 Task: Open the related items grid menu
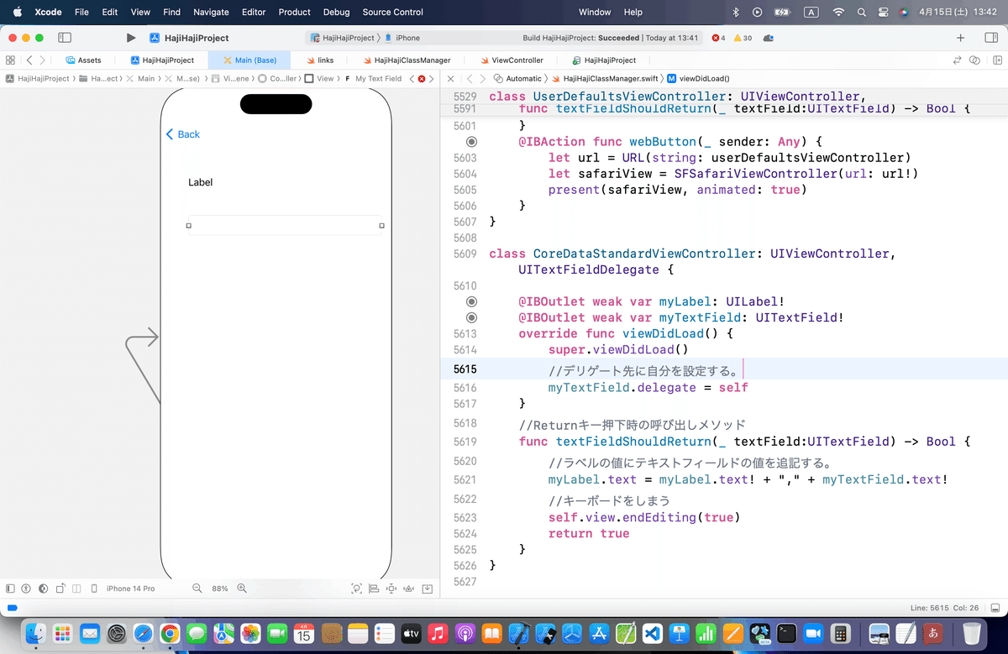tap(10, 60)
